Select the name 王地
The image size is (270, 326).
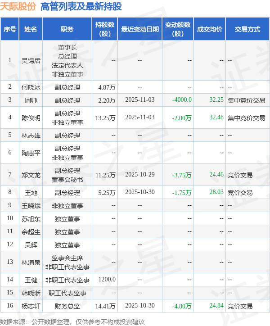[x=31, y=193]
